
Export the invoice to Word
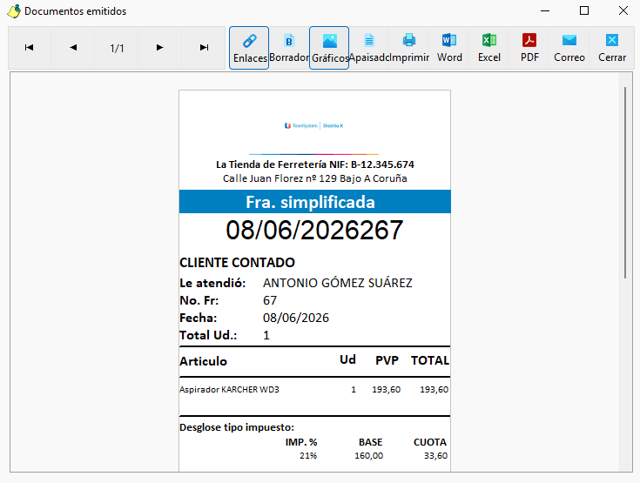pyautogui.click(x=449, y=48)
